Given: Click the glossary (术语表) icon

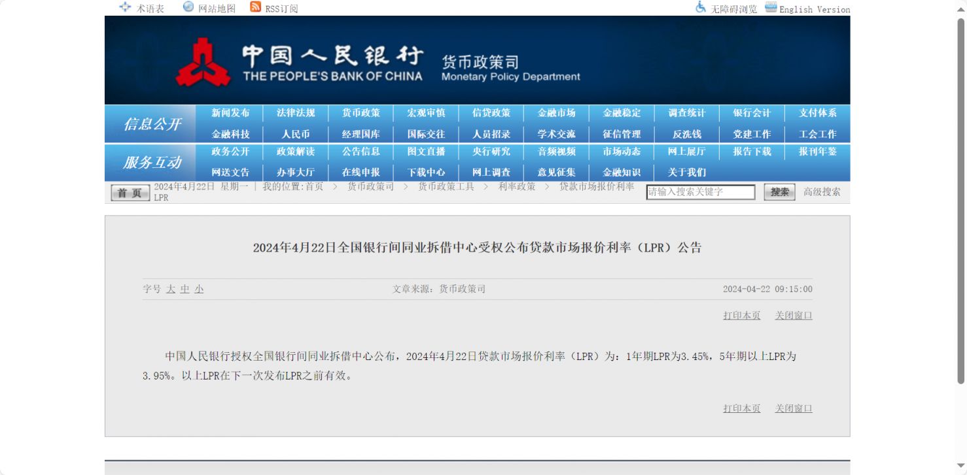Looking at the screenshot, I should click(x=125, y=7).
